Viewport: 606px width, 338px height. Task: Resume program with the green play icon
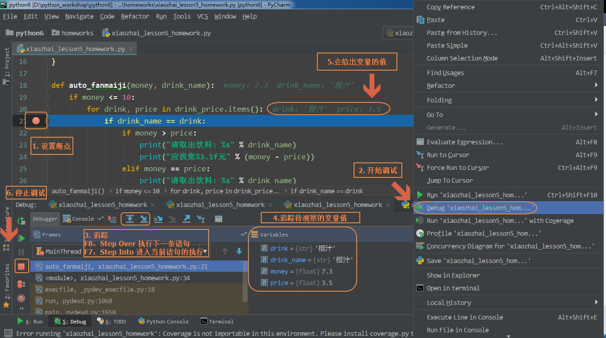(21, 238)
